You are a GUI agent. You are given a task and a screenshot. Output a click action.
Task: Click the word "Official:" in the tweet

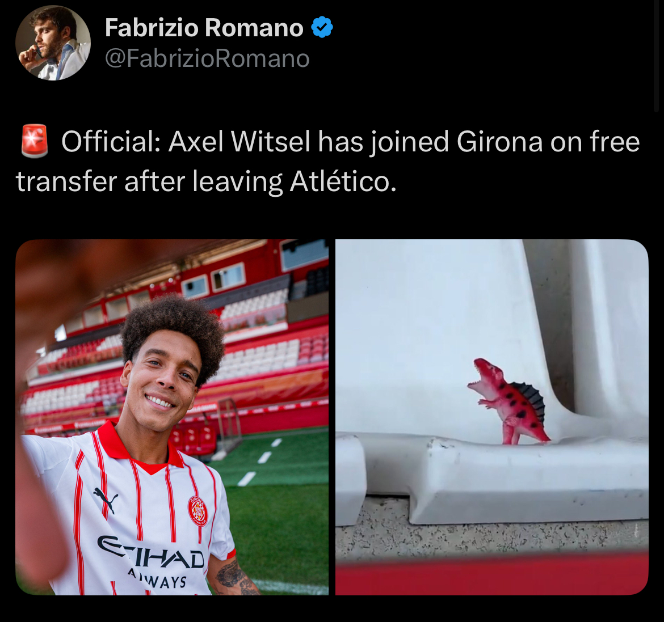click(x=111, y=142)
